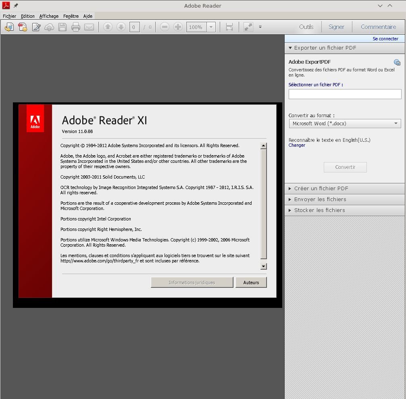
Task: Go to previous page with up arrow
Action: [x=108, y=27]
